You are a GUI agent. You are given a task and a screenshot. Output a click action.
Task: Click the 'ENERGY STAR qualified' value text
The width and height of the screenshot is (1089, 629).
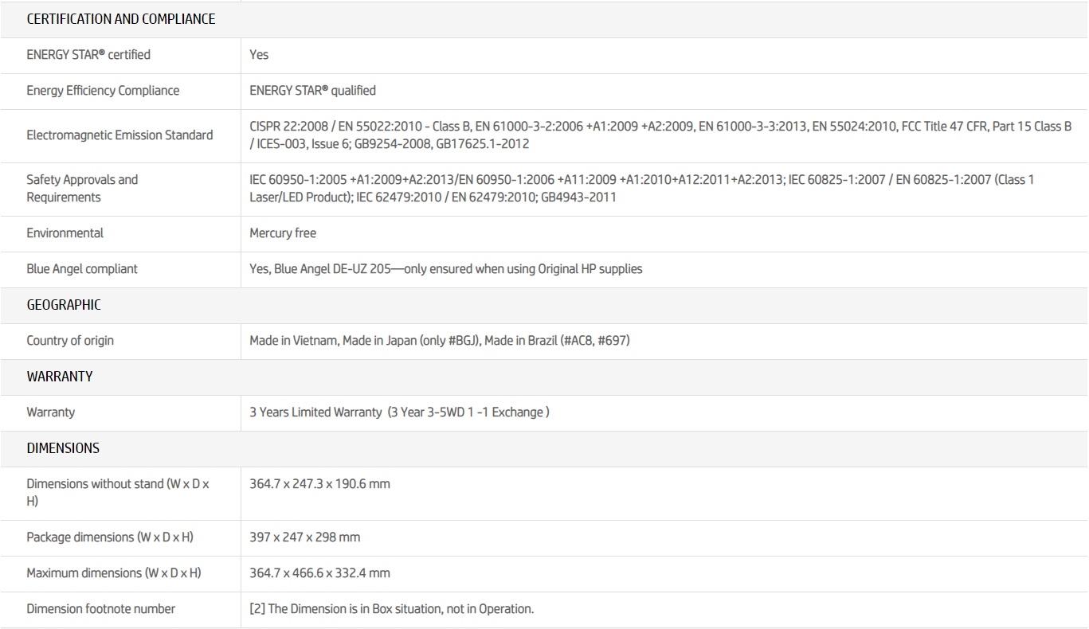[312, 91]
